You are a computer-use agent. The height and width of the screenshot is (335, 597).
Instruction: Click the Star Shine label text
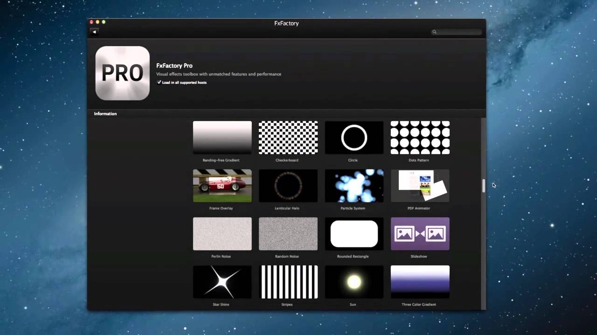point(221,305)
